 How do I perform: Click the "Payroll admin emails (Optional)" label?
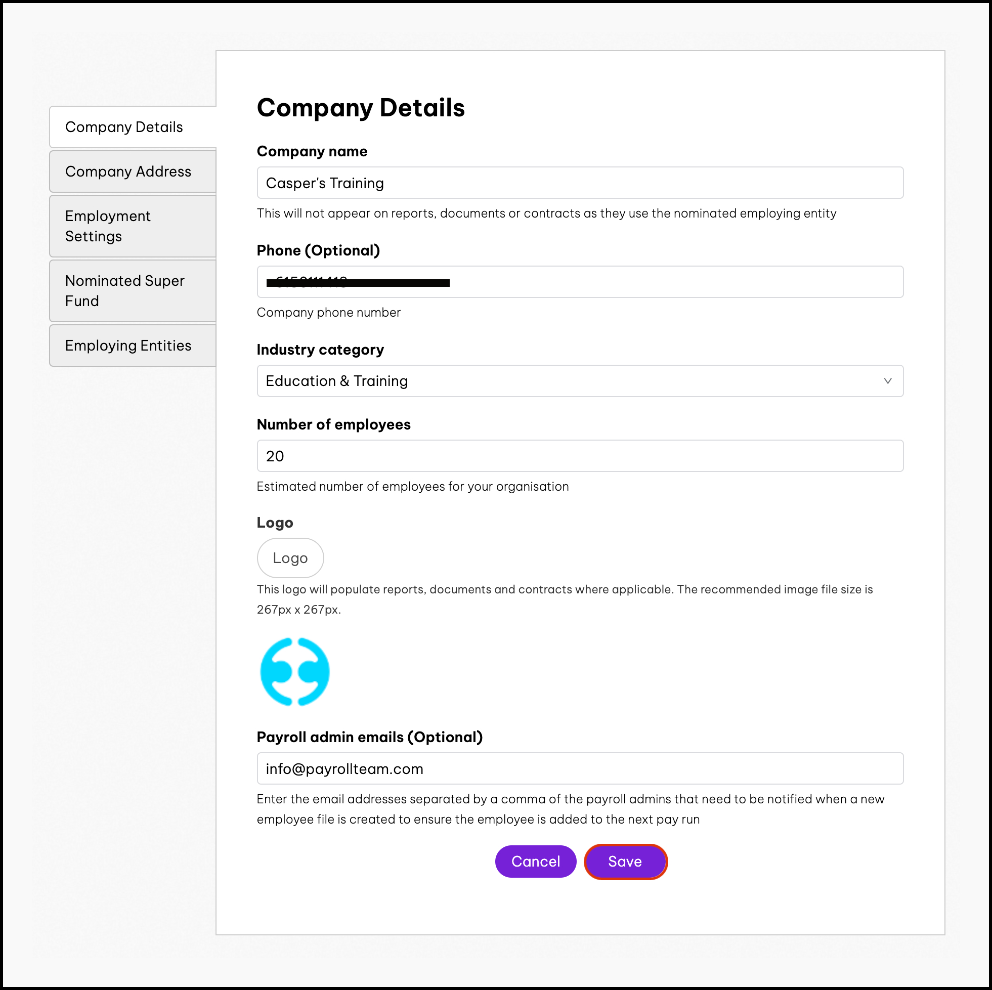coord(369,737)
